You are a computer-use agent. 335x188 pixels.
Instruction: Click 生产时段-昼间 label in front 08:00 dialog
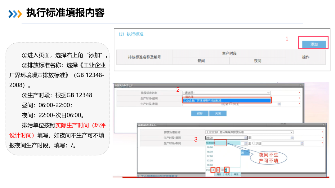(172, 138)
